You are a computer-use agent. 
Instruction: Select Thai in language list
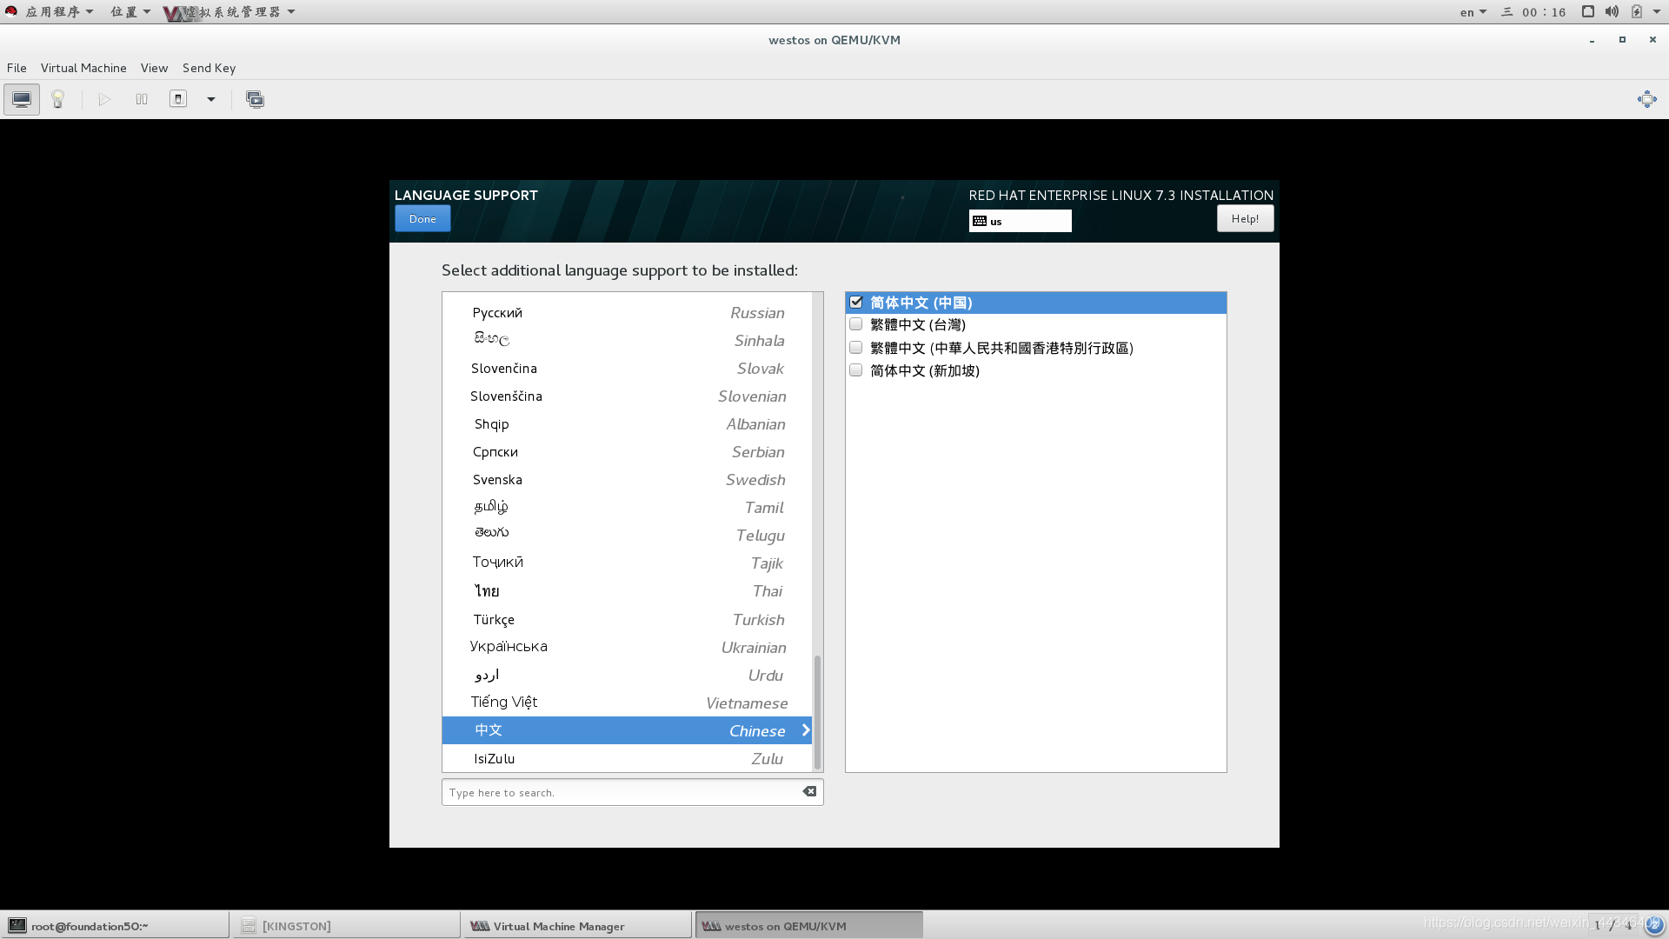pyautogui.click(x=627, y=591)
